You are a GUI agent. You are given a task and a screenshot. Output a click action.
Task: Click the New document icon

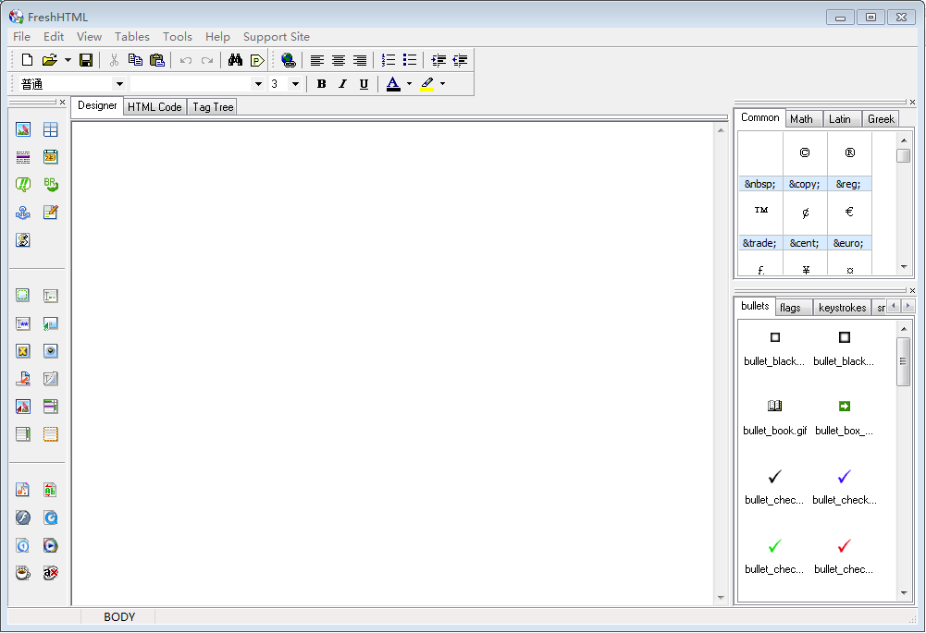point(27,60)
